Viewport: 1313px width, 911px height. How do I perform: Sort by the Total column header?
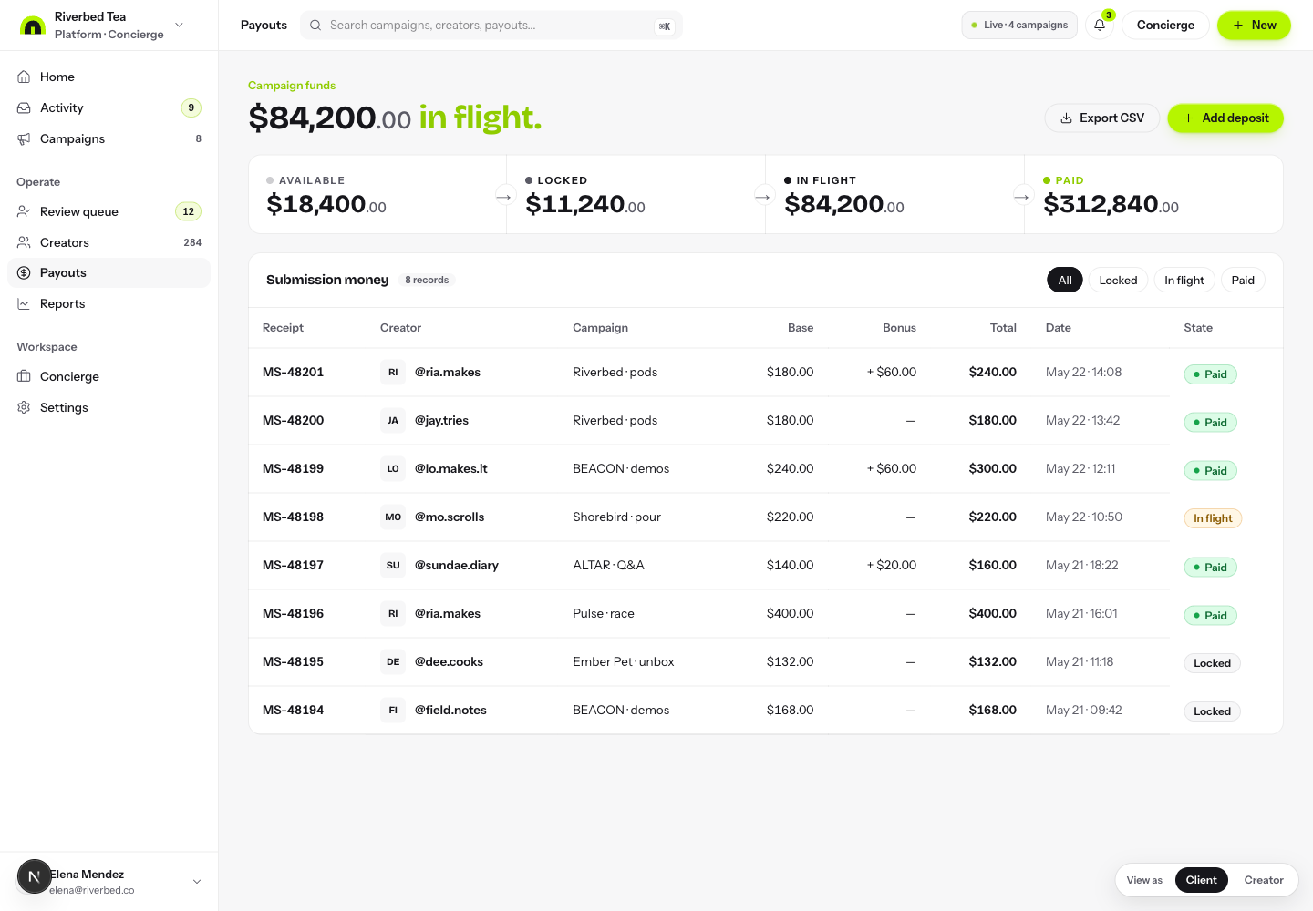point(1003,328)
